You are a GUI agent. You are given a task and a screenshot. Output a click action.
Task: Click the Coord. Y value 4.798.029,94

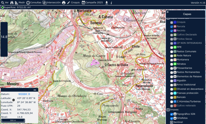tap(25, 113)
